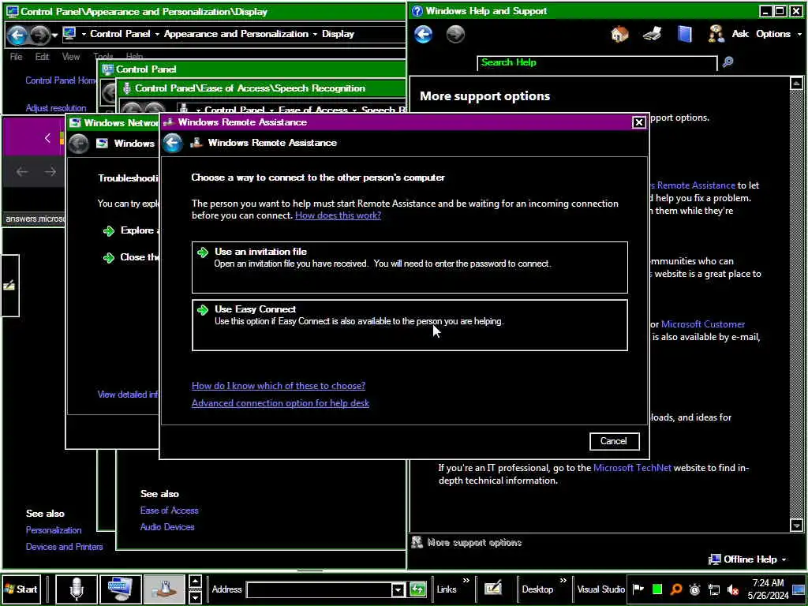
Task: Print the help topic using printer icon
Action: pyautogui.click(x=652, y=34)
